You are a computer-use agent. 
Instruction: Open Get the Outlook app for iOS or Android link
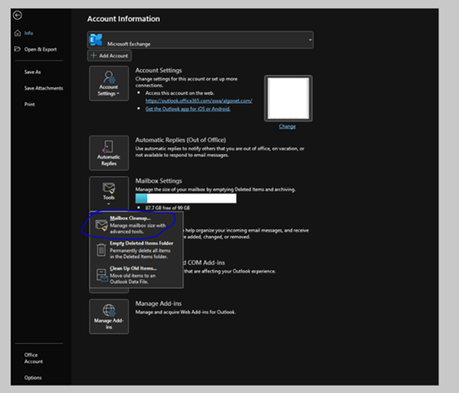pyautogui.click(x=188, y=109)
